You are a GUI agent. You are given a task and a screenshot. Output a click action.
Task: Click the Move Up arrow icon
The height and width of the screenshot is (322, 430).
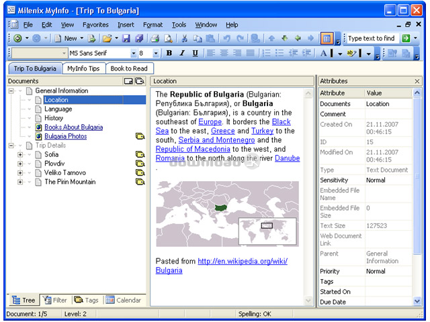[271, 38]
